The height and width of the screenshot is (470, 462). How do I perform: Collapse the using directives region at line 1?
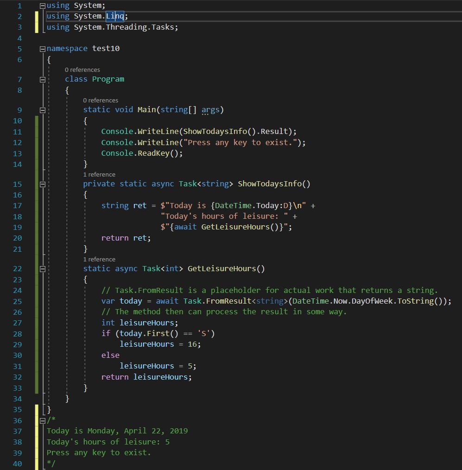click(x=43, y=6)
